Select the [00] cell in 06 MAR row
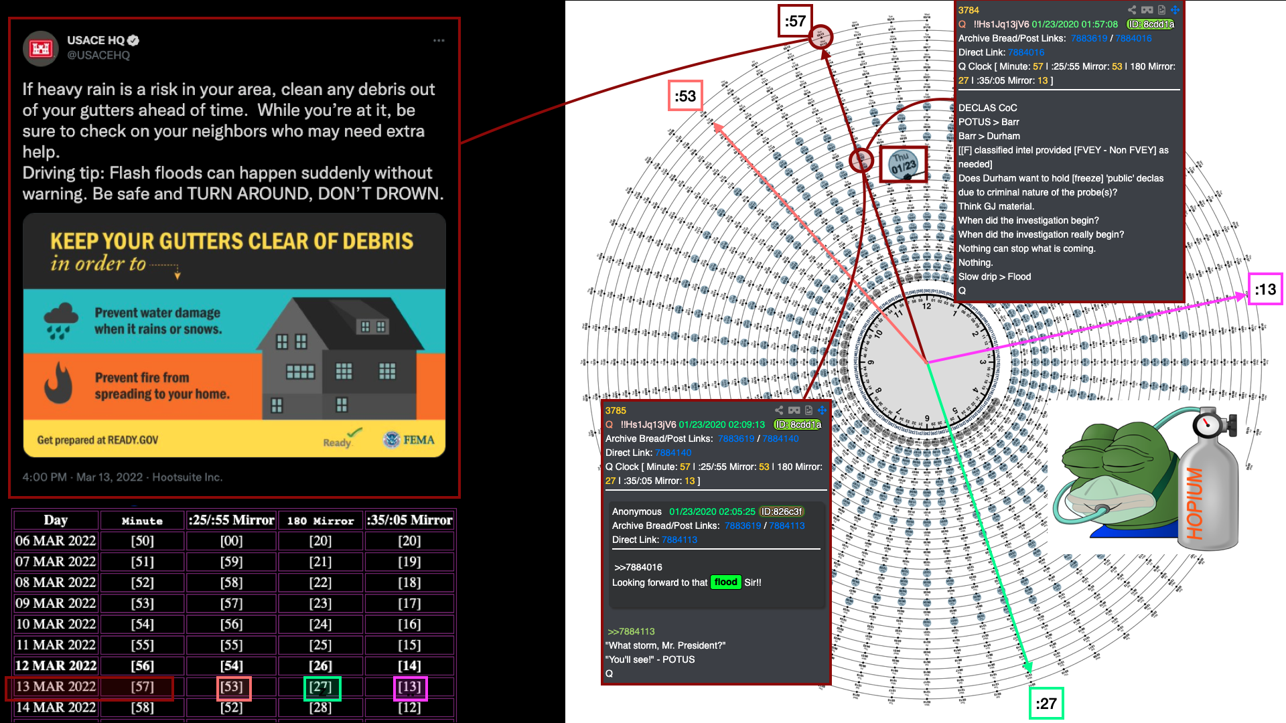 pos(231,540)
